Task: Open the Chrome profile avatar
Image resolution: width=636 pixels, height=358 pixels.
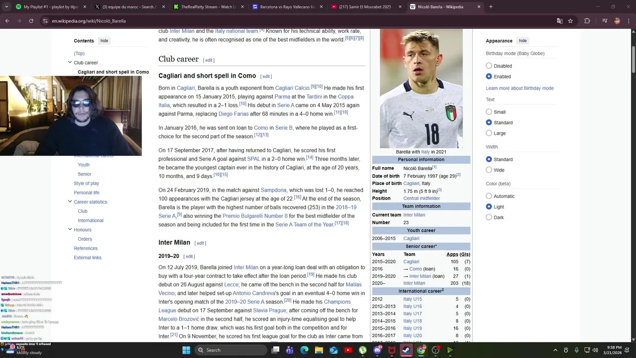Action: pyautogui.click(x=617, y=21)
